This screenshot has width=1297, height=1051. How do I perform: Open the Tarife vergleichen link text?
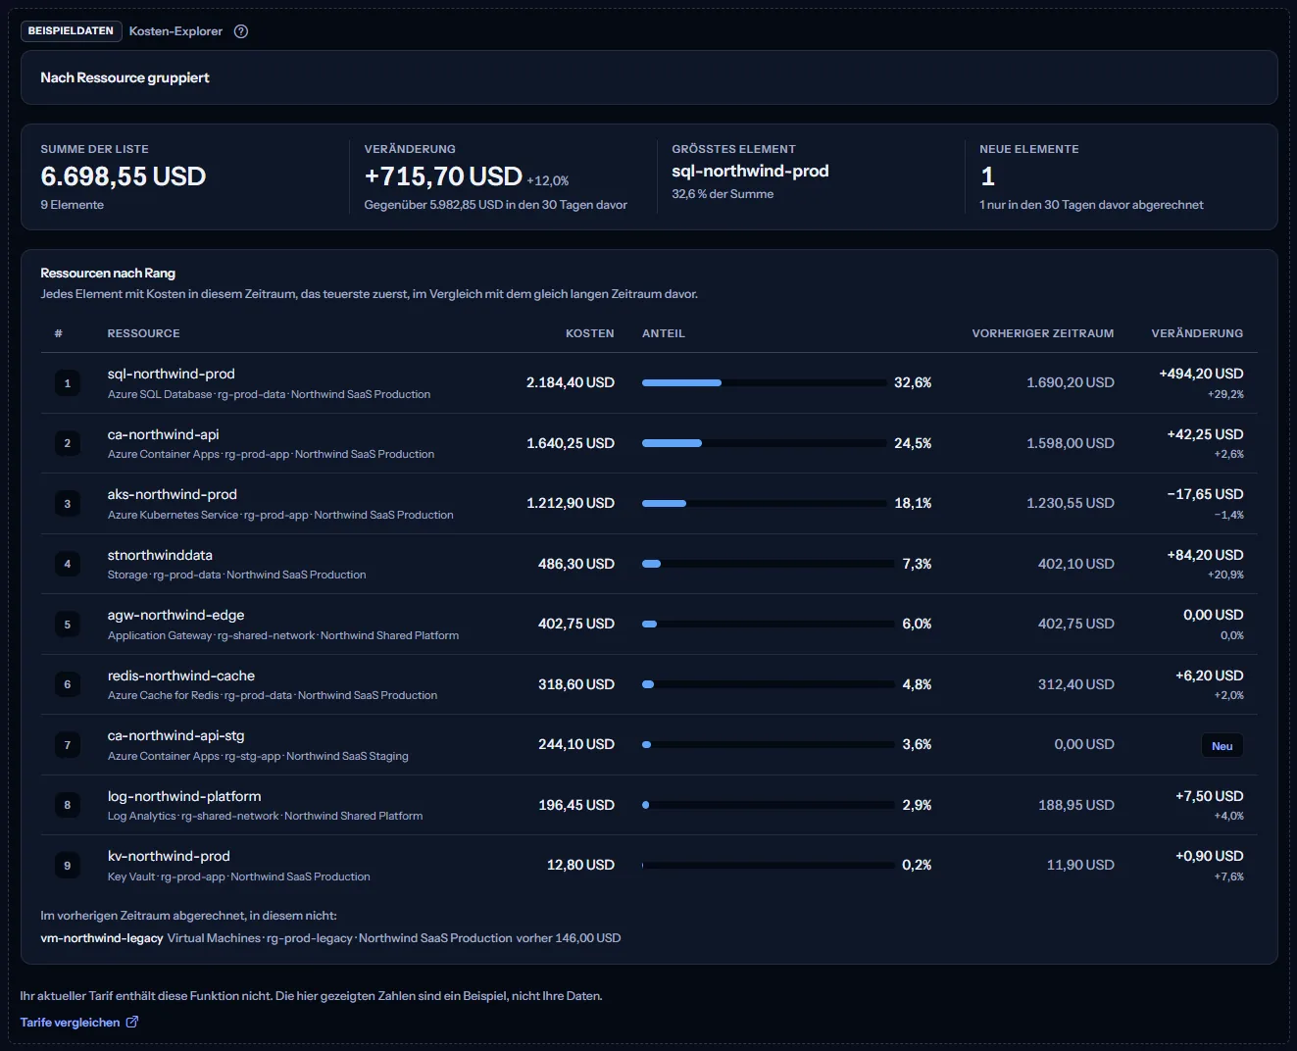pos(71,1023)
